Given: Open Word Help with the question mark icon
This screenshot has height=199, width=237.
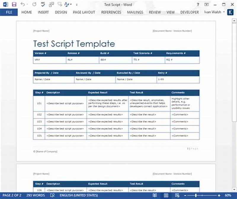Looking at the screenshot, I should [198, 5].
